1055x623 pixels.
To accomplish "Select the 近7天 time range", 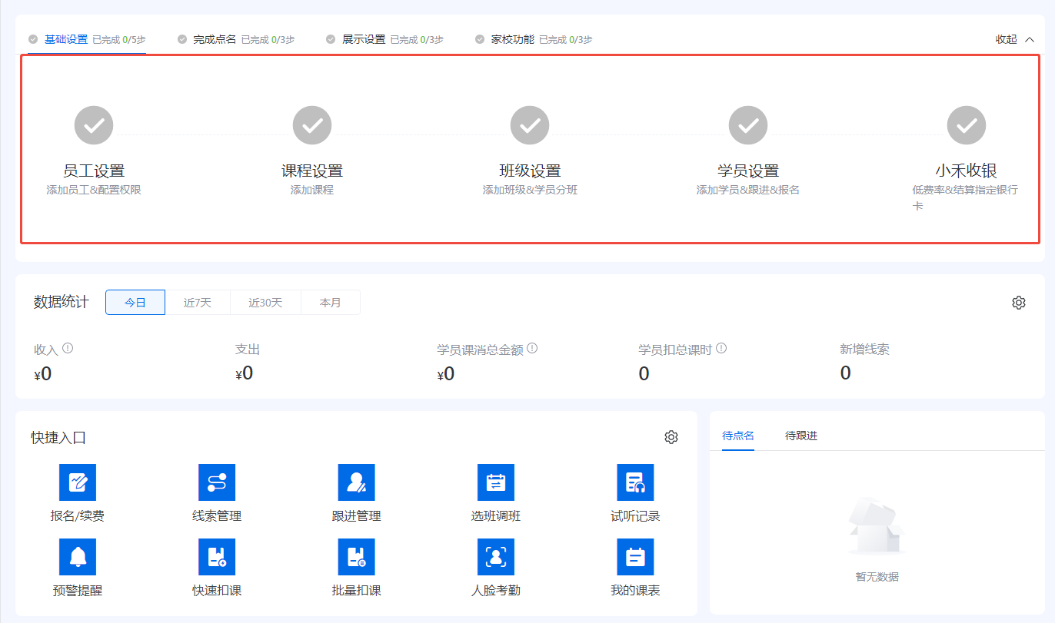I will coord(198,303).
